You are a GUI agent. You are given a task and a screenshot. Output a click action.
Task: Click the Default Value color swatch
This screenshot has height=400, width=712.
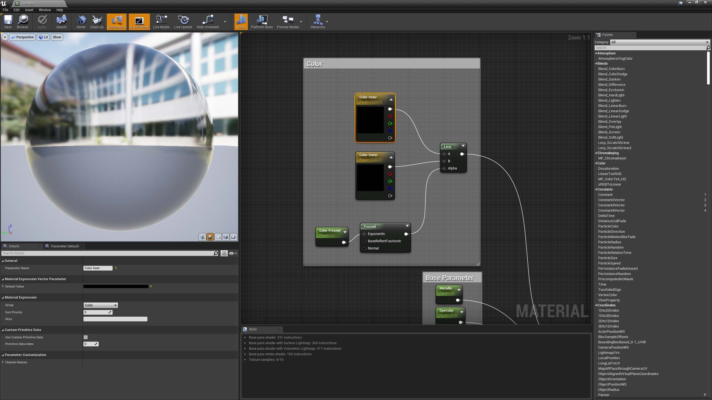116,286
